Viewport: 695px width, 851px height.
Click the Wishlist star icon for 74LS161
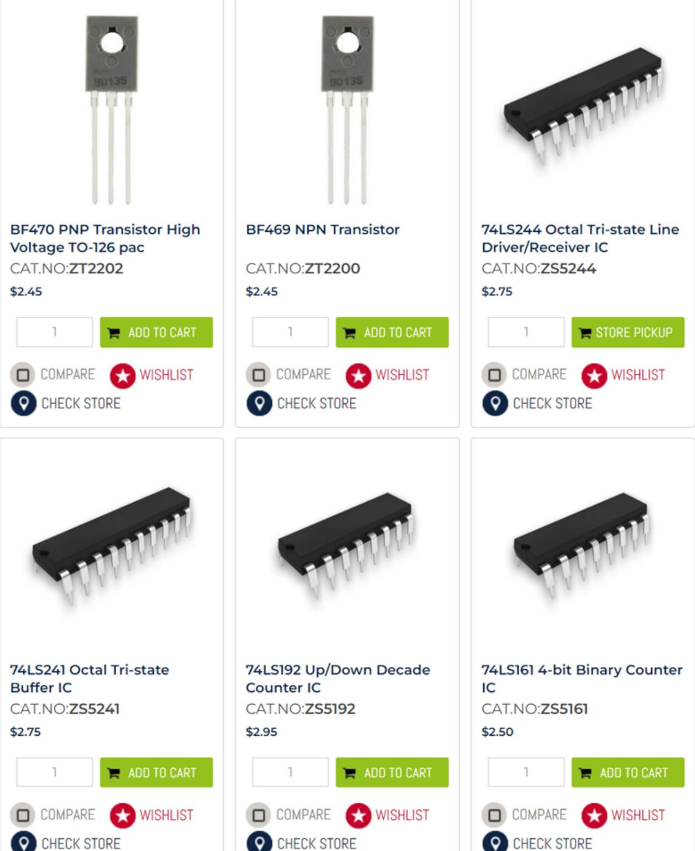594,816
